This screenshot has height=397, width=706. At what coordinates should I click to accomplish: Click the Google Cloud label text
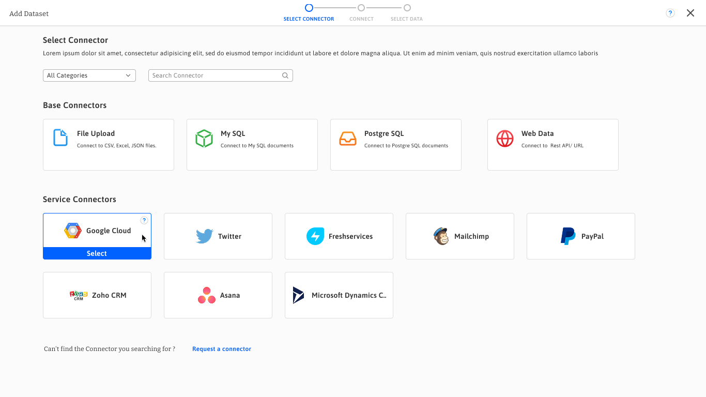[x=109, y=231]
